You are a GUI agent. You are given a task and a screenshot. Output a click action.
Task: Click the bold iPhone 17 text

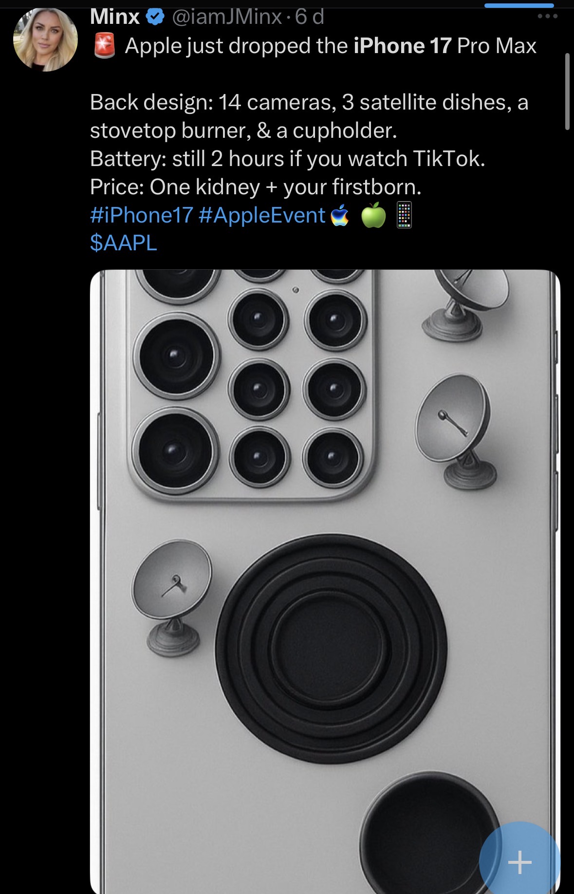[403, 46]
